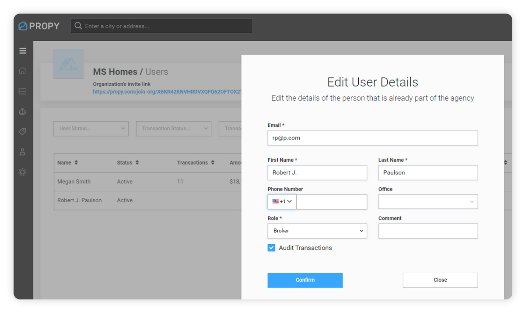Select the Home icon in the sidebar
The image size is (525, 313).
tap(23, 70)
